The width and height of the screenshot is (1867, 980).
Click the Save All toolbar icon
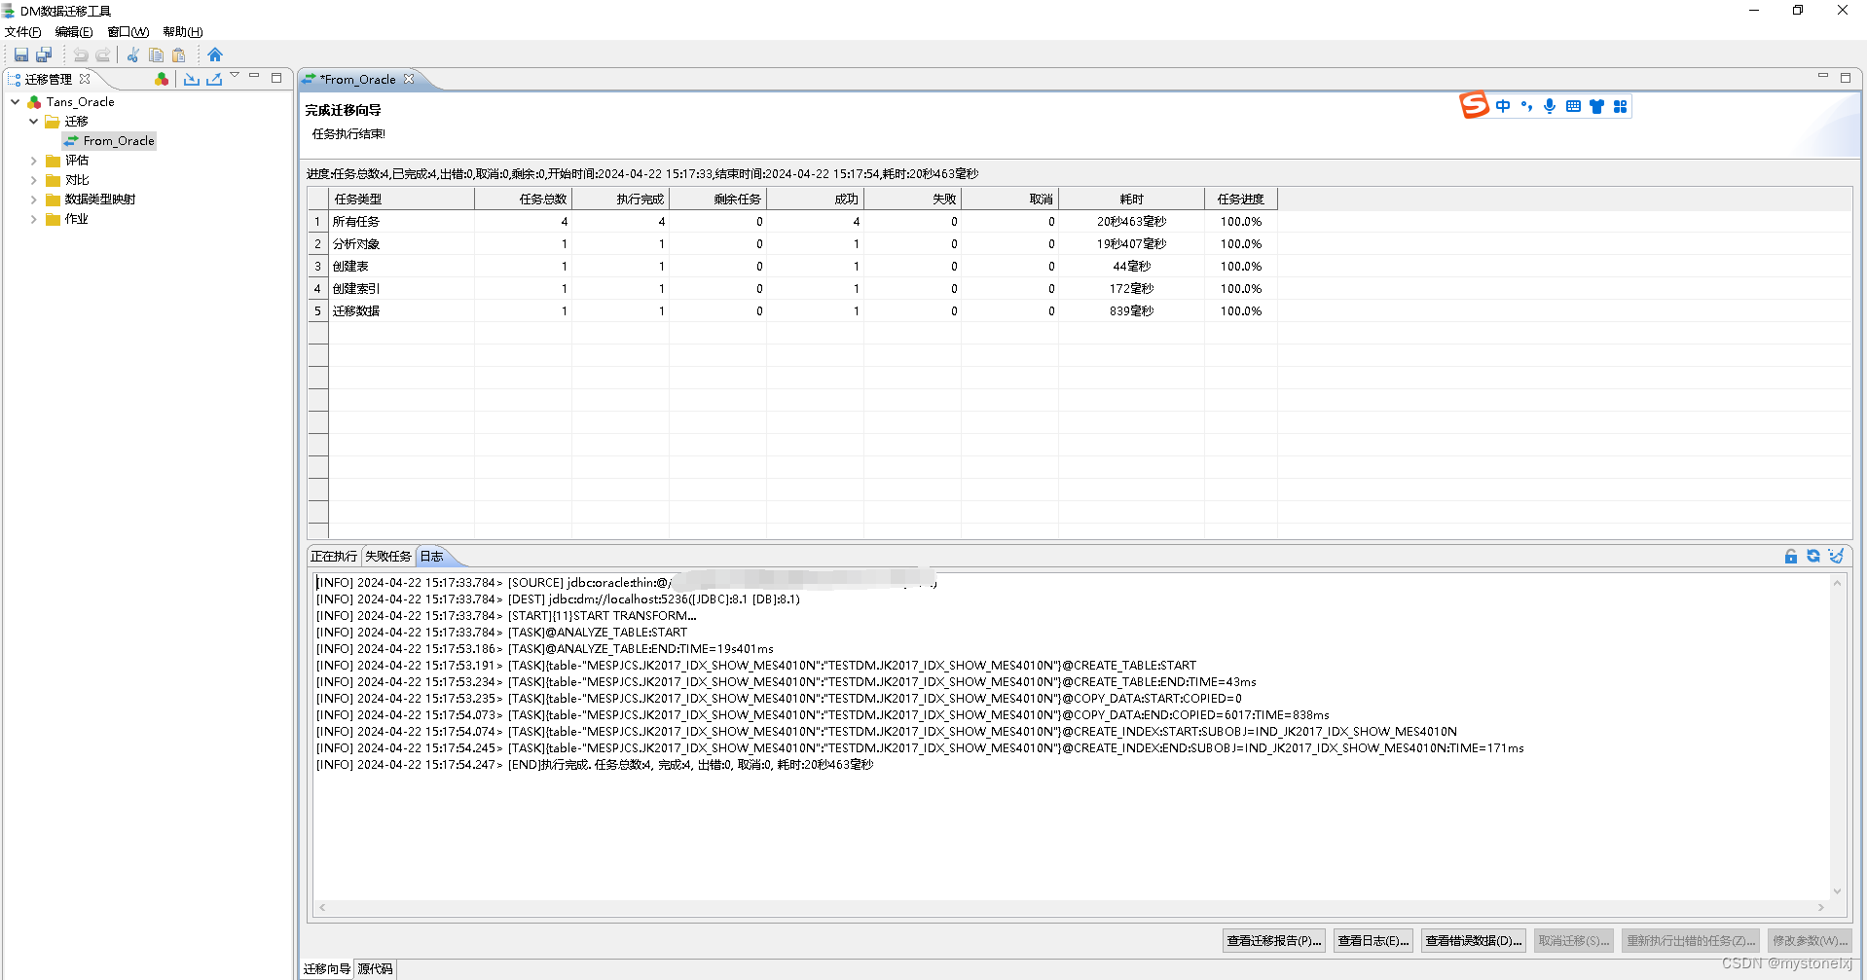point(44,55)
